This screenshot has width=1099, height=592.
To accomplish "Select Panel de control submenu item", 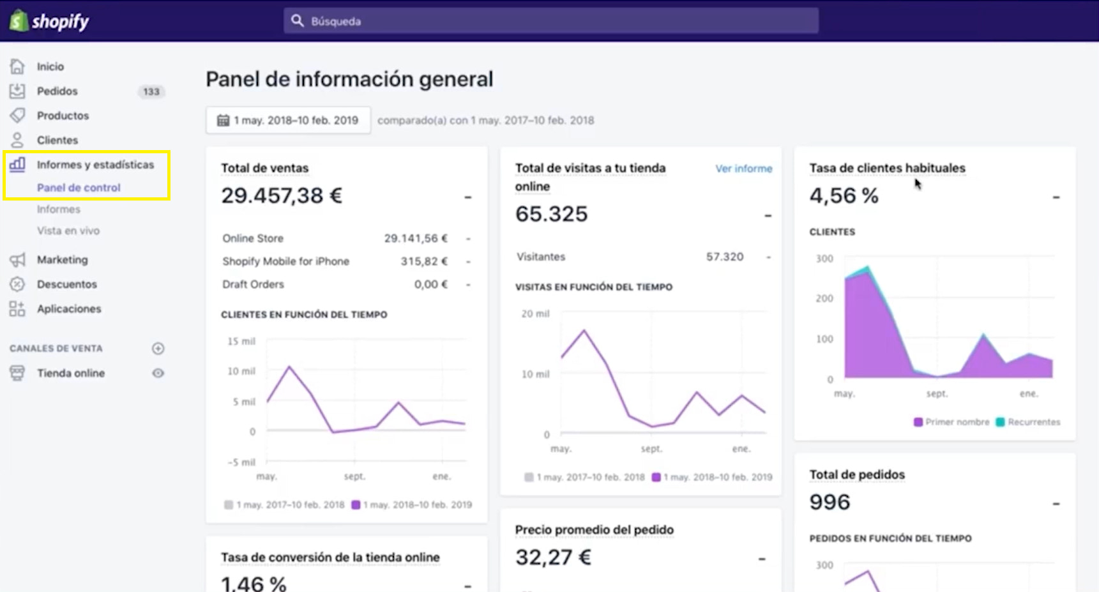I will 79,188.
